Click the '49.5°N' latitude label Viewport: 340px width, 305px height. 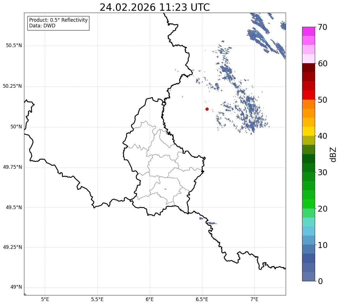click(x=14, y=207)
